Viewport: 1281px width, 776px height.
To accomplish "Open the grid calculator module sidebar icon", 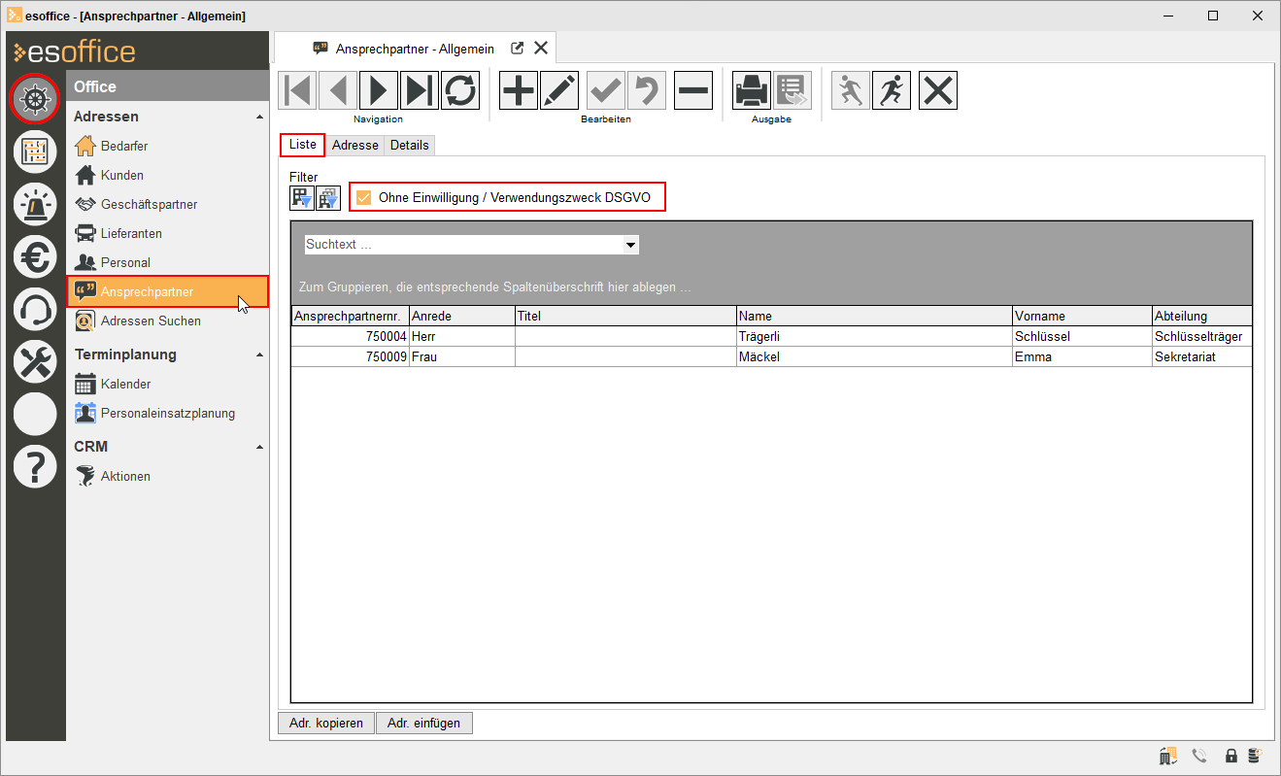I will point(35,152).
